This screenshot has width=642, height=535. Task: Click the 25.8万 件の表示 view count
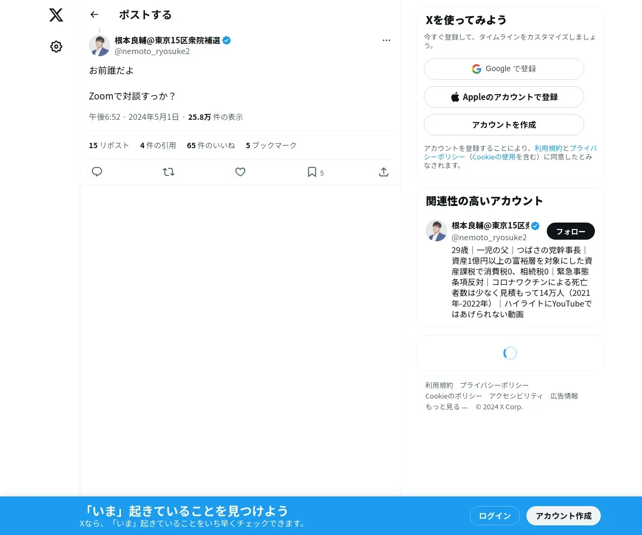216,117
